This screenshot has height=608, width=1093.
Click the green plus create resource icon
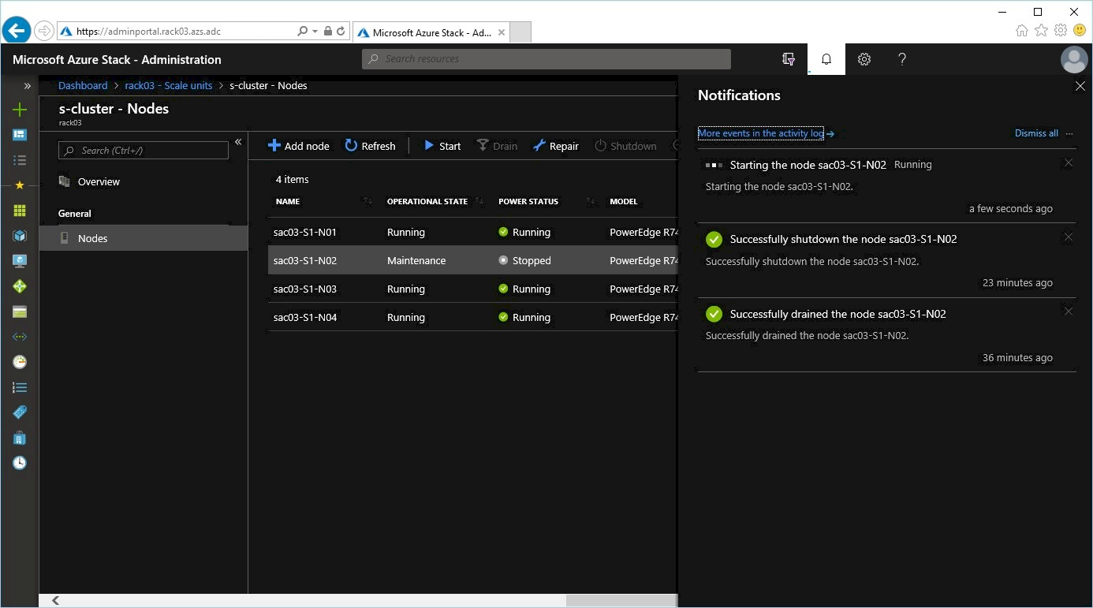[x=20, y=110]
